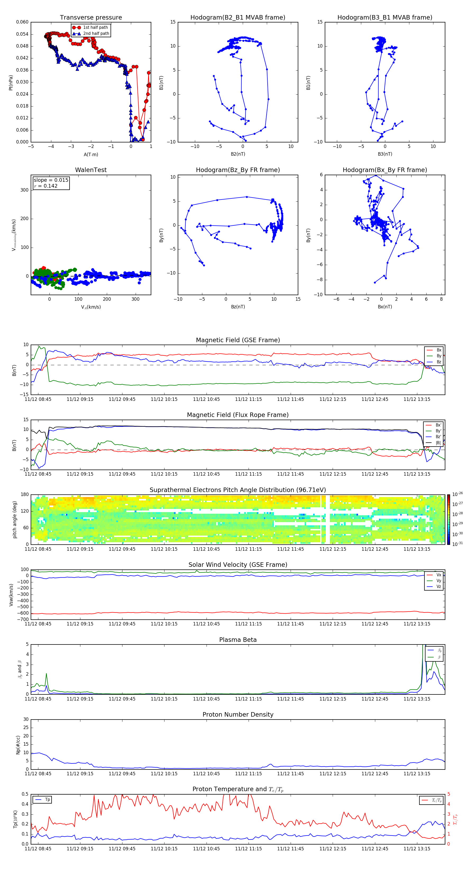Select the 'Hodogram(B3_B1 MVAB frame)' title
476x872 pixels.
click(385, 18)
